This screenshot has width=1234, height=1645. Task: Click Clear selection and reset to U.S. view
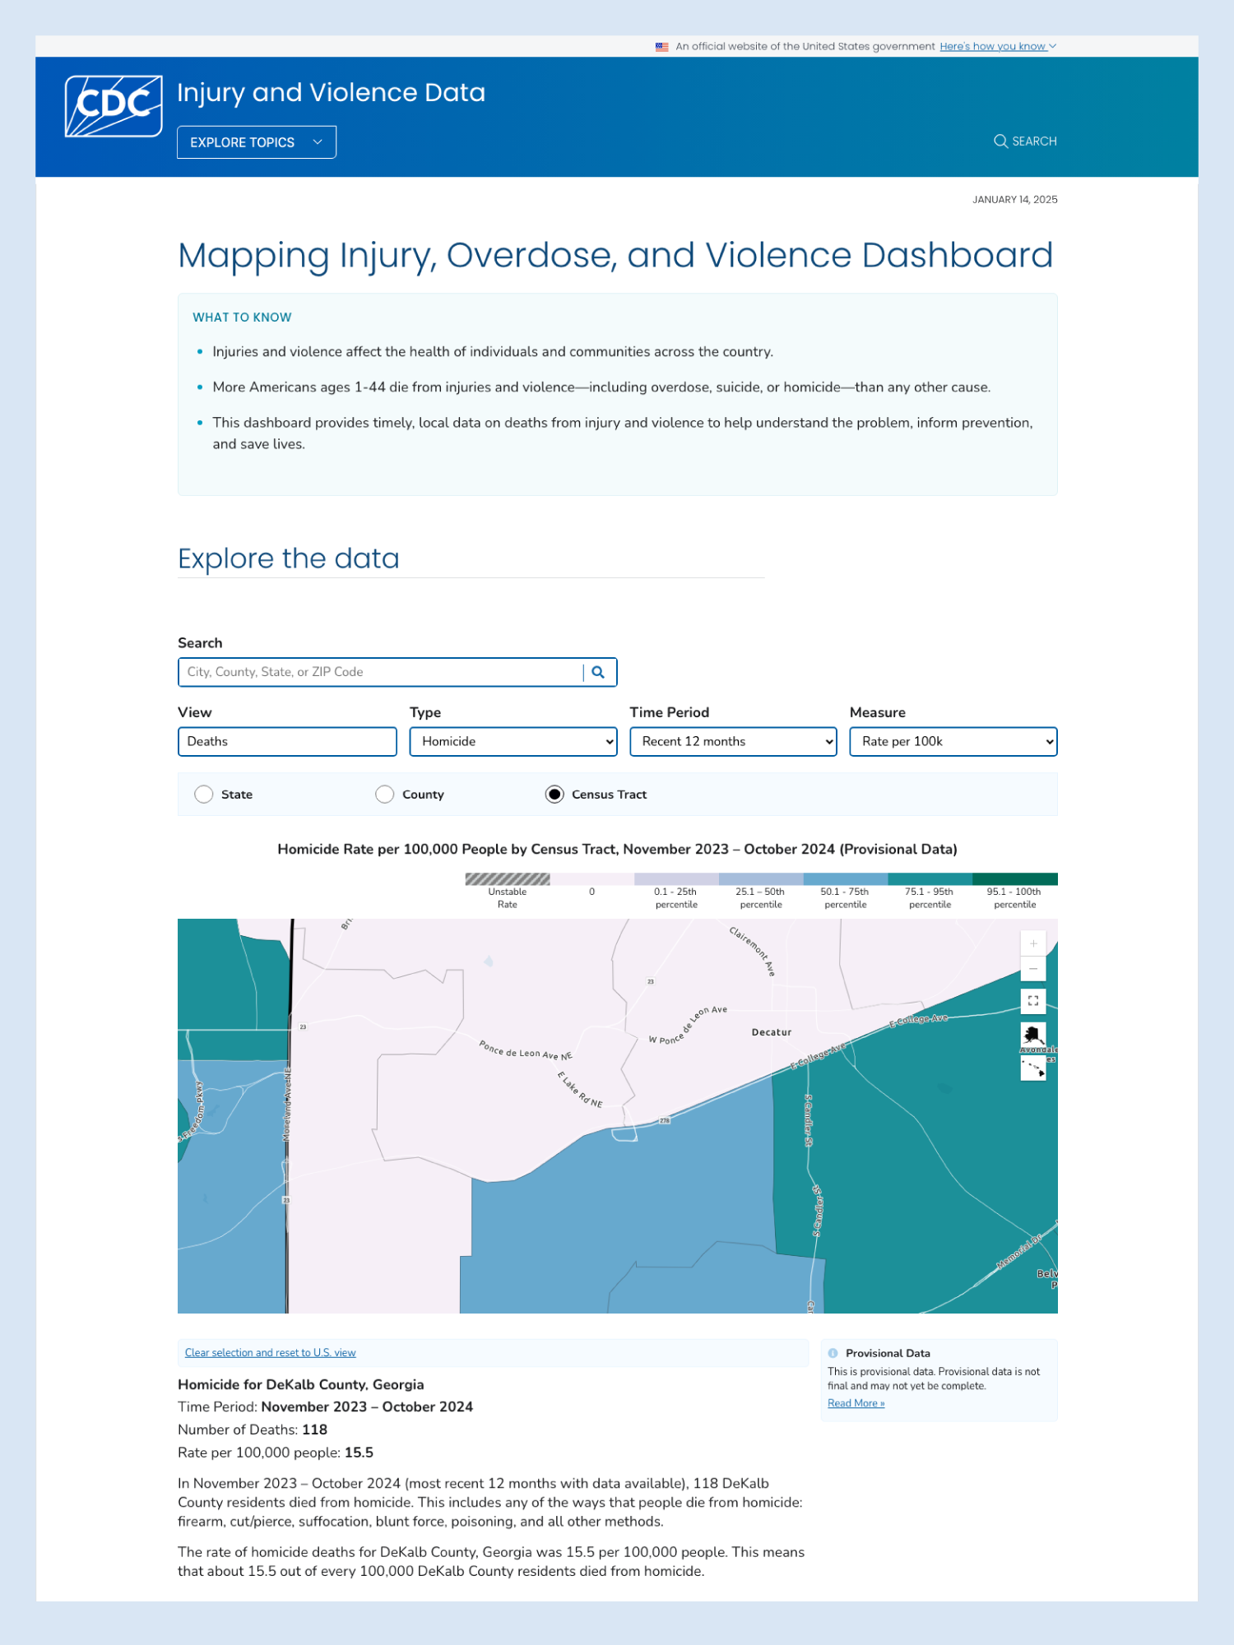(271, 1353)
